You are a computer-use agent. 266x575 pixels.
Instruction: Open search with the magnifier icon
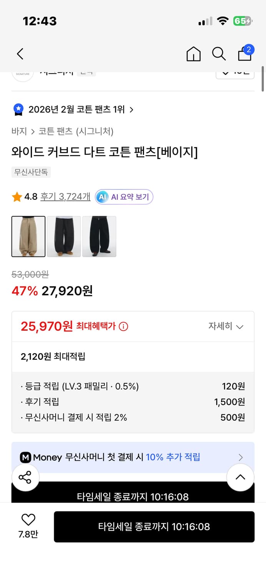(x=219, y=54)
